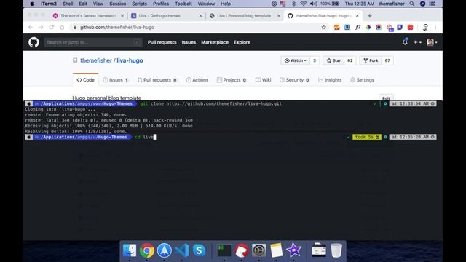Click the browser forward arrow

(41, 28)
